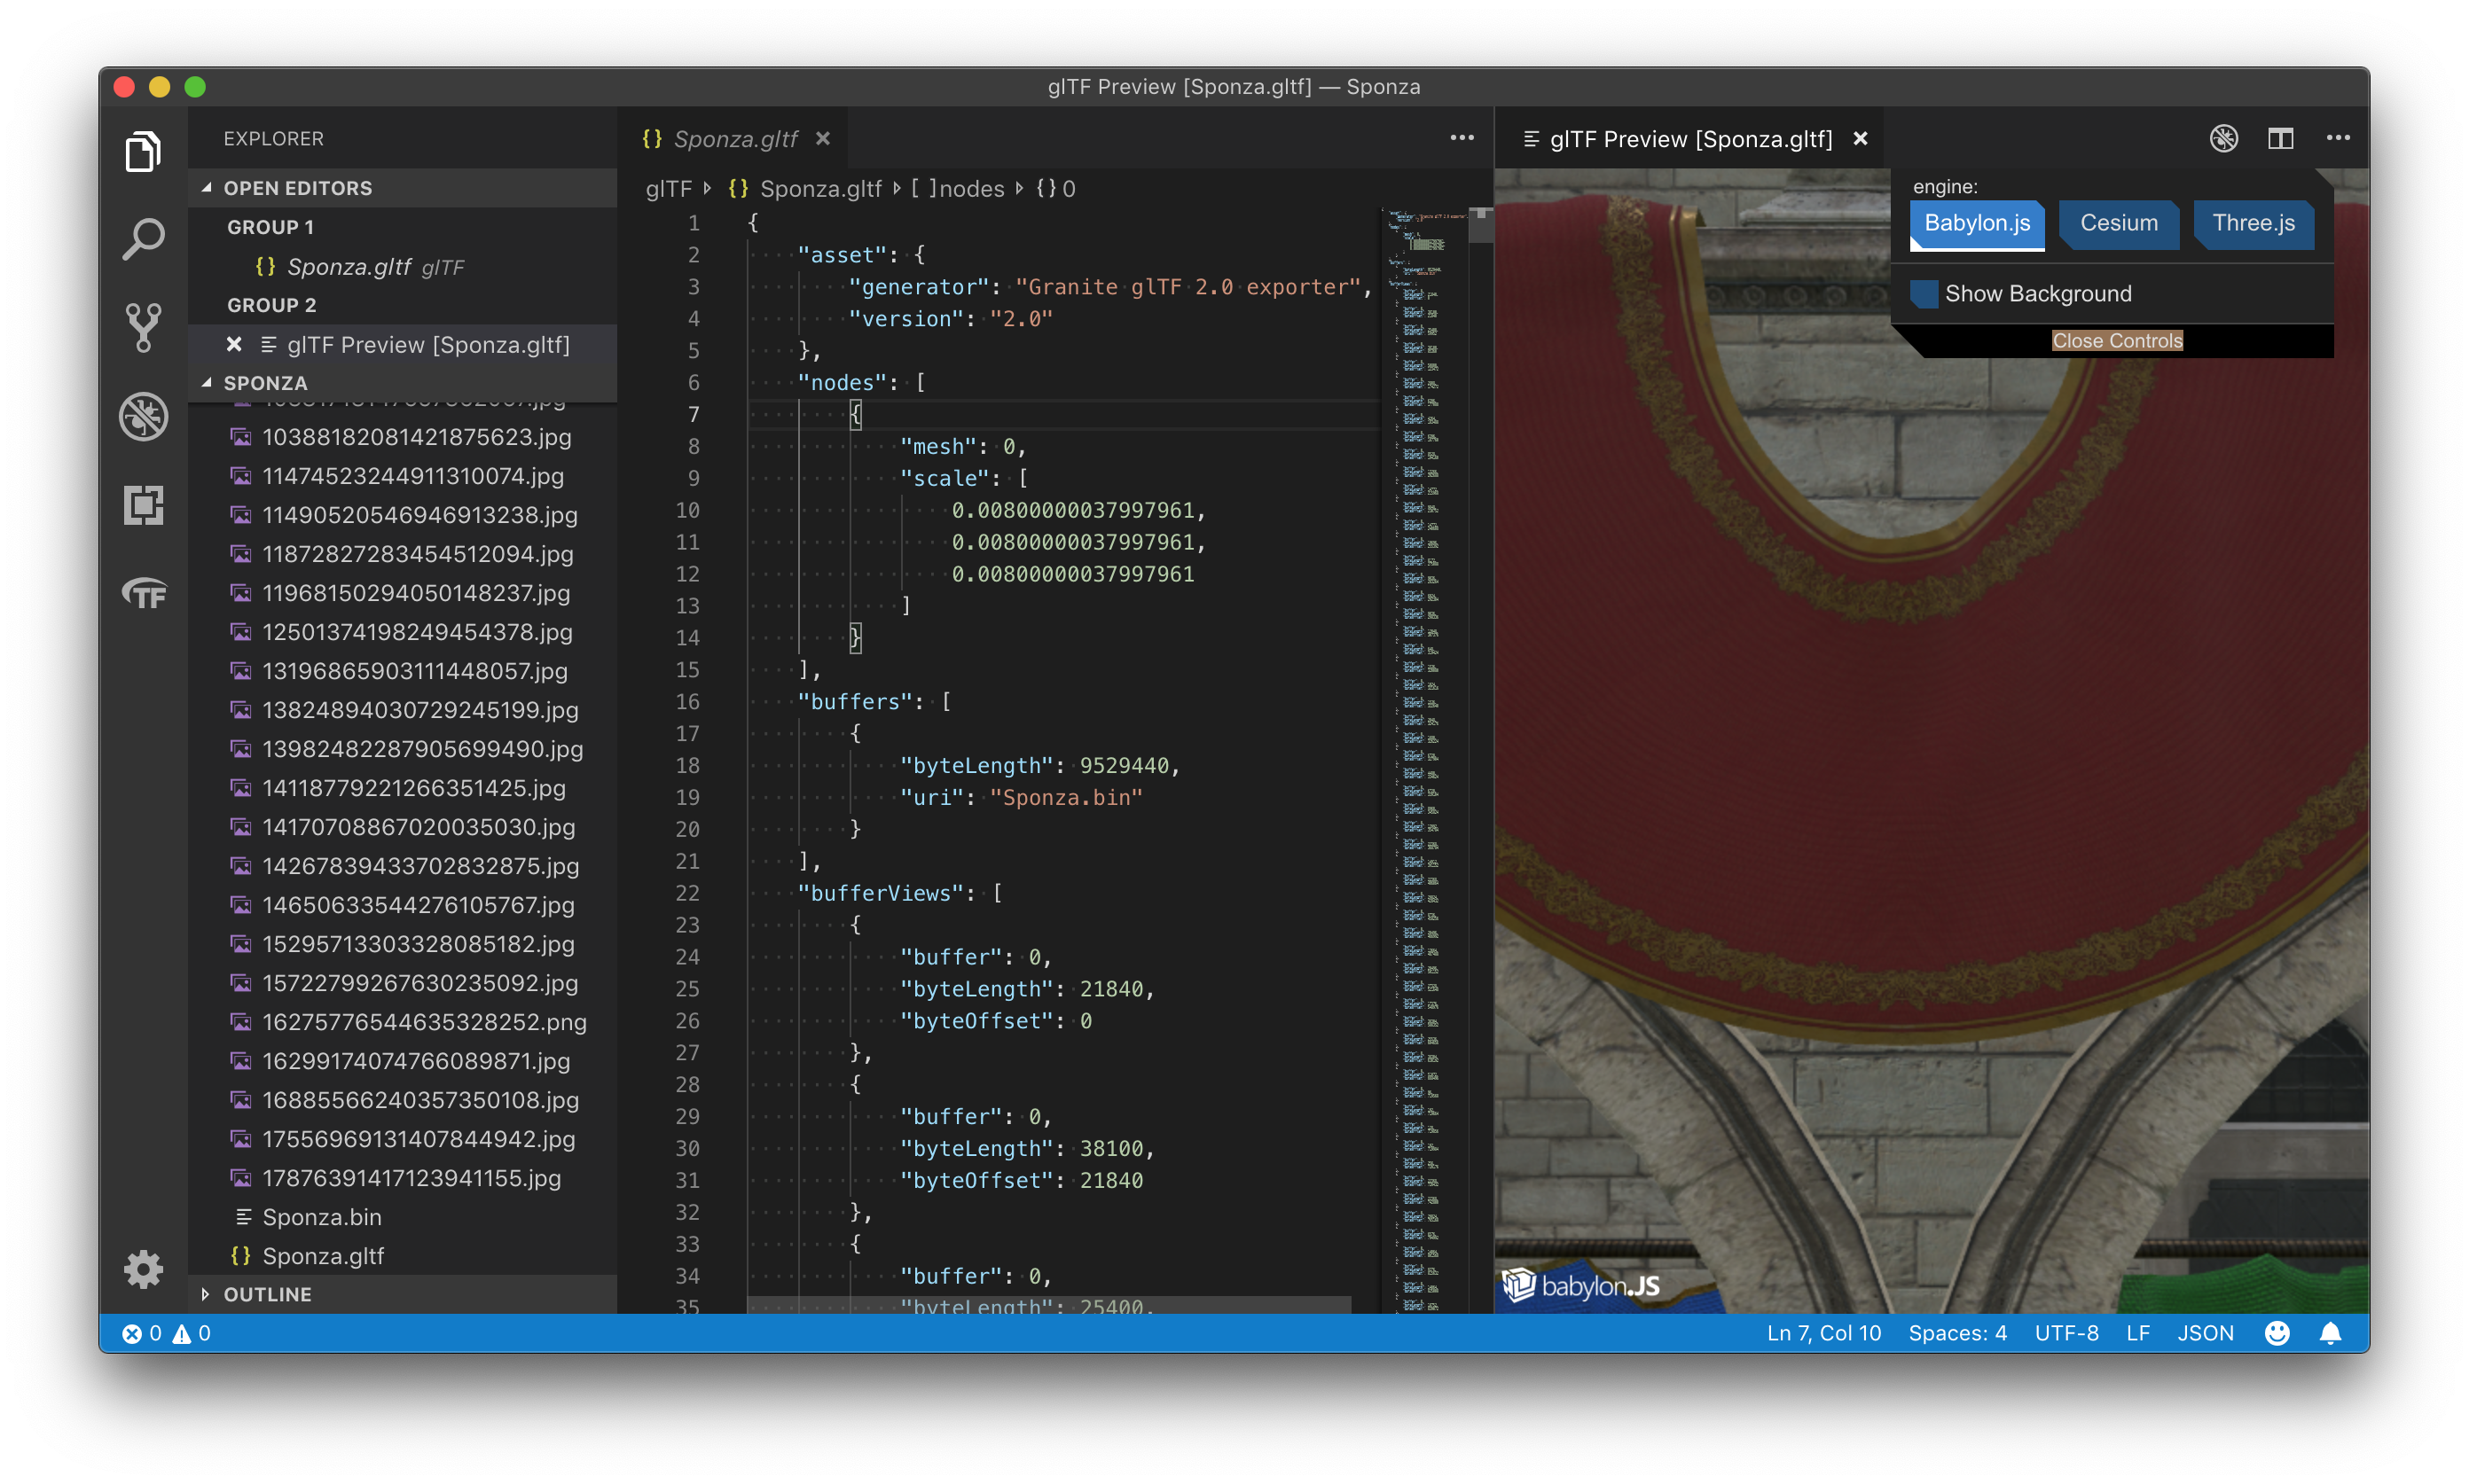Open the Manage gear menu
The width and height of the screenshot is (2469, 1484).
click(143, 1269)
